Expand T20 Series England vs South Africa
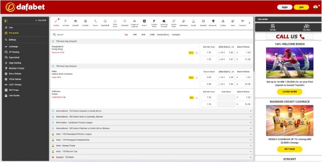The height and width of the screenshot is (162, 322). (152, 111)
